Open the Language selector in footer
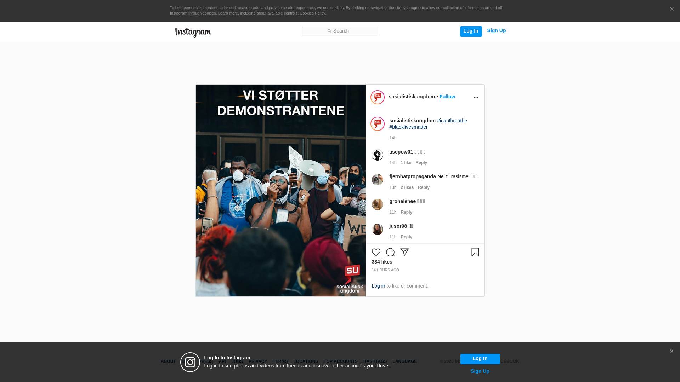The image size is (680, 382). pos(404,361)
